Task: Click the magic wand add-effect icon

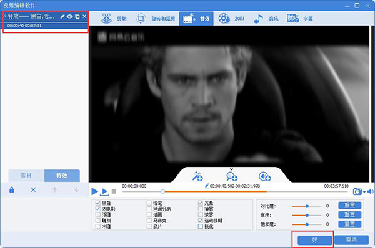Action: tap(197, 176)
